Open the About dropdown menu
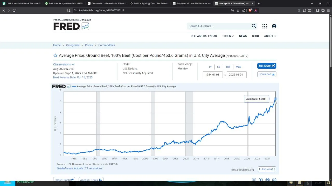 [x=270, y=36]
